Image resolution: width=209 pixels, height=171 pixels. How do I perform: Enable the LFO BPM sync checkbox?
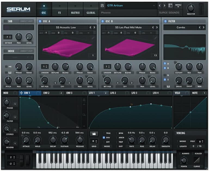(x=116, y=133)
